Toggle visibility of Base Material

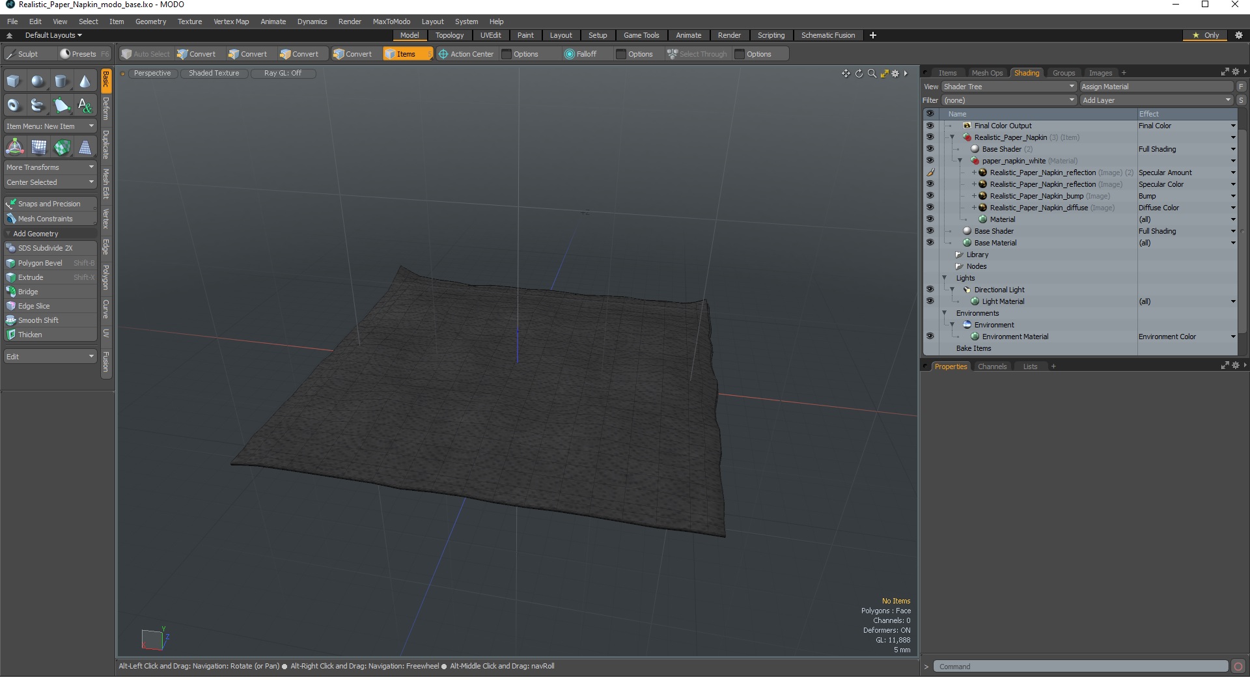pos(930,243)
